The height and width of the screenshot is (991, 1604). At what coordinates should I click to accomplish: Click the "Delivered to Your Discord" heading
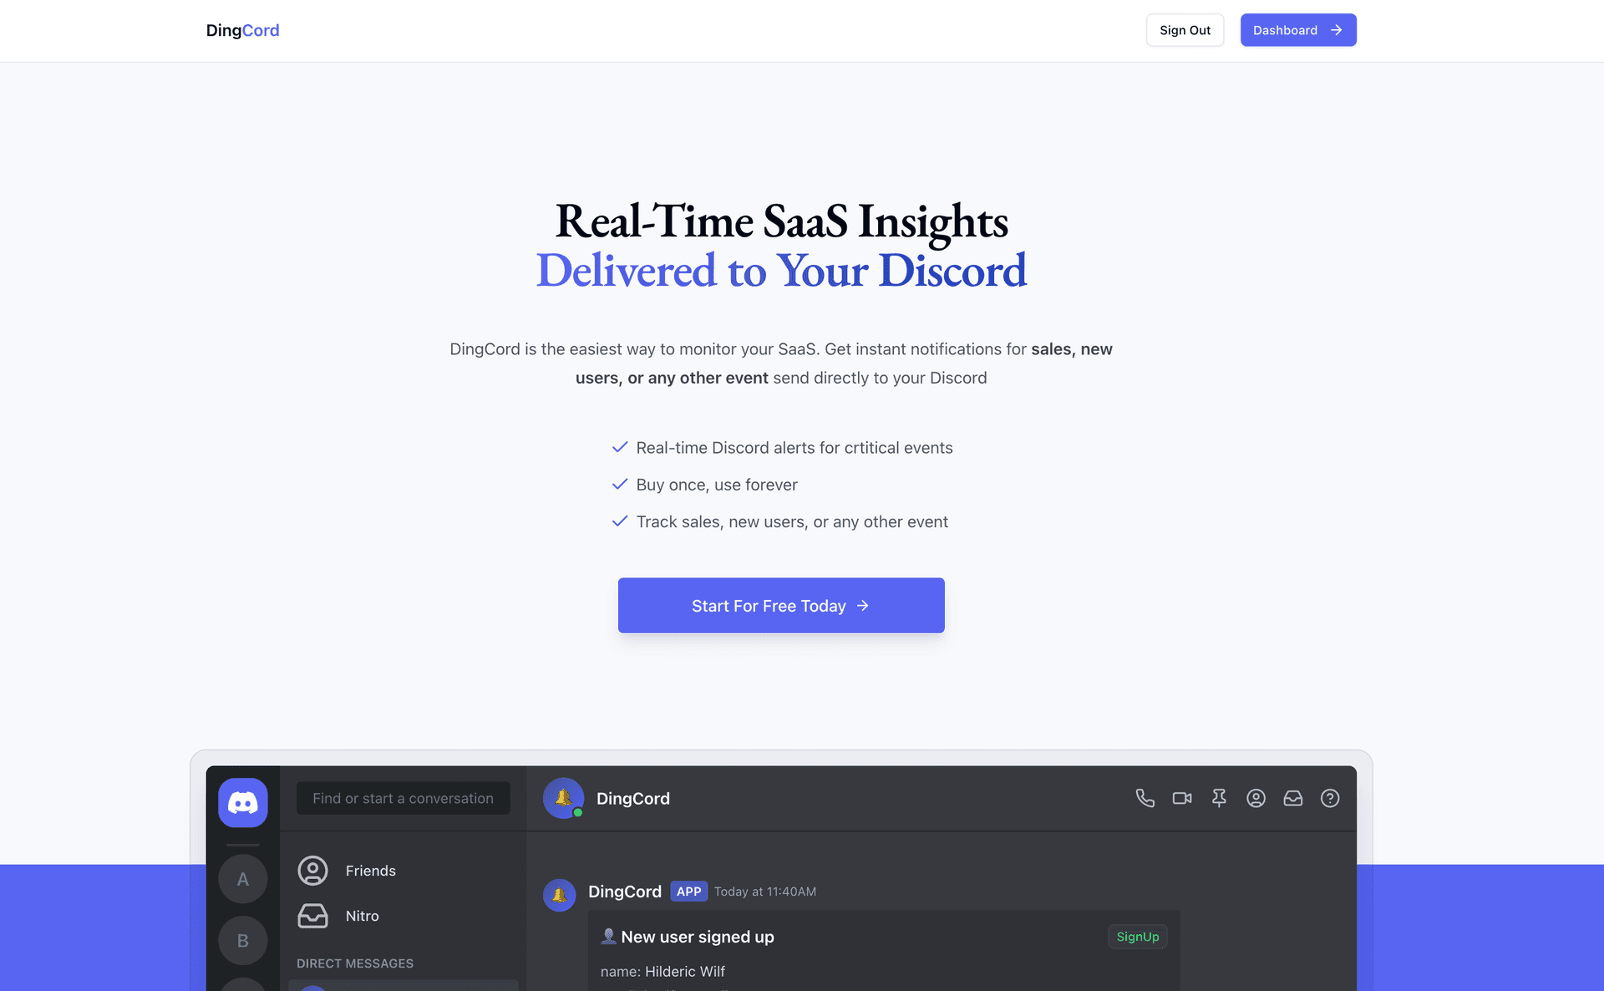pyautogui.click(x=781, y=271)
